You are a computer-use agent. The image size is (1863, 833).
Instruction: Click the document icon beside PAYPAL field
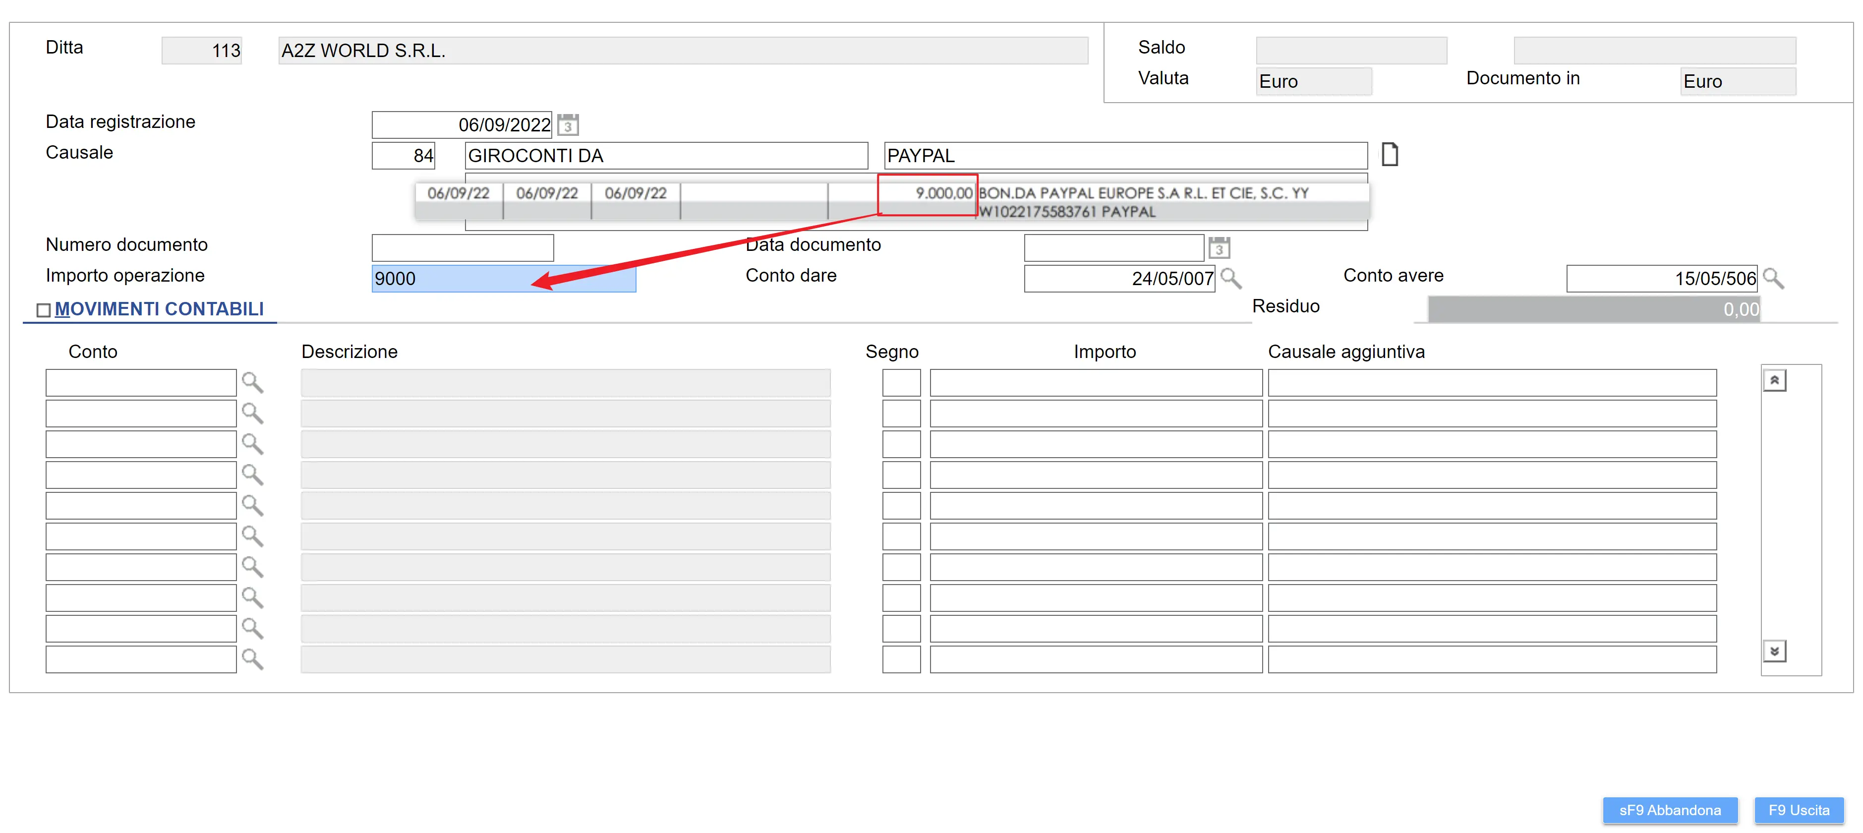[1389, 155]
